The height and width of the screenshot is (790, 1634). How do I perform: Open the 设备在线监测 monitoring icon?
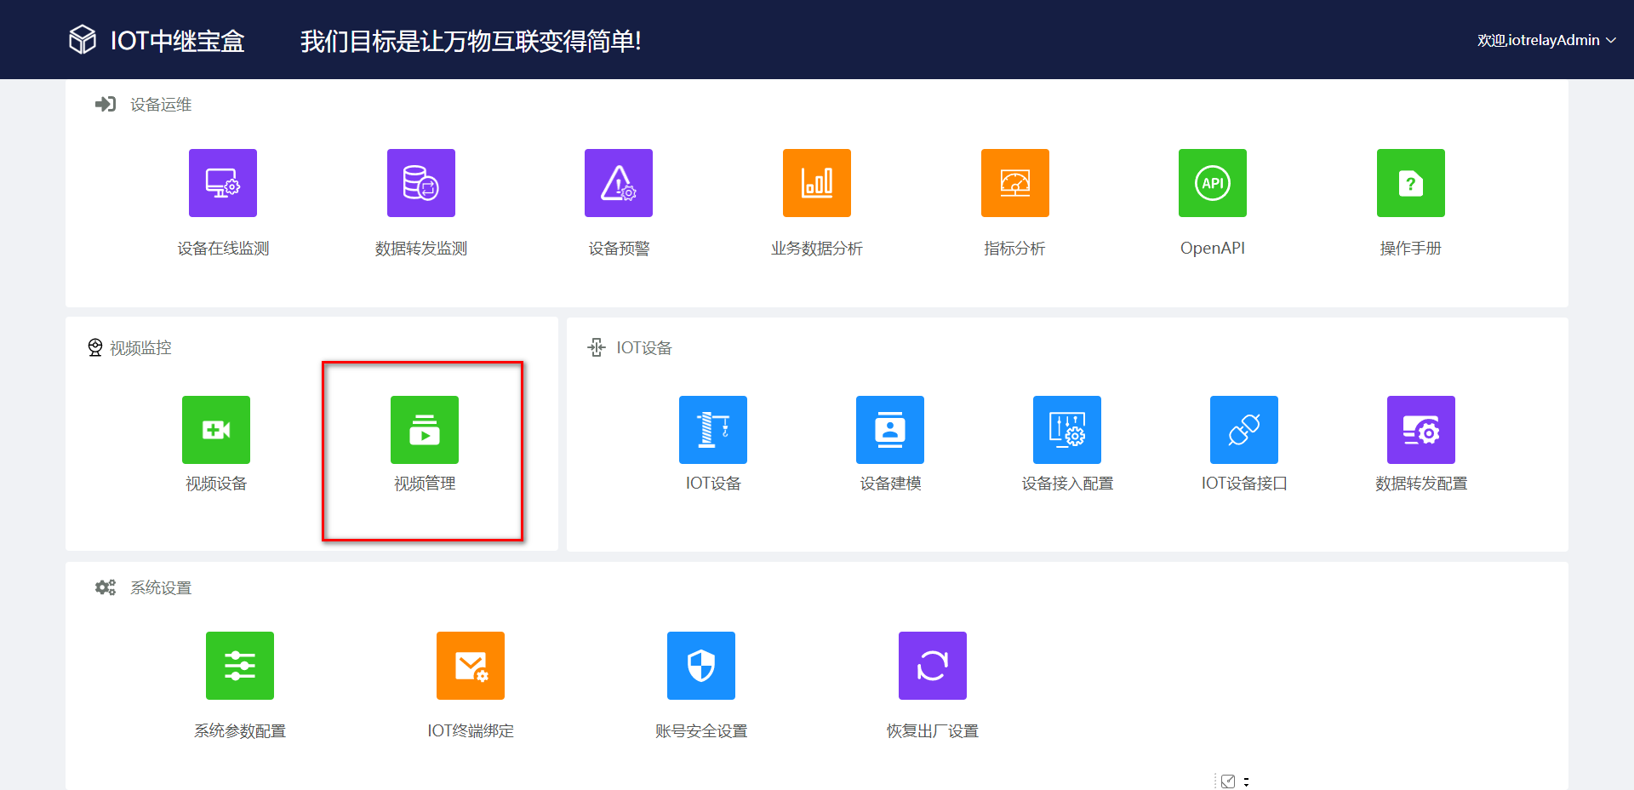coord(222,183)
